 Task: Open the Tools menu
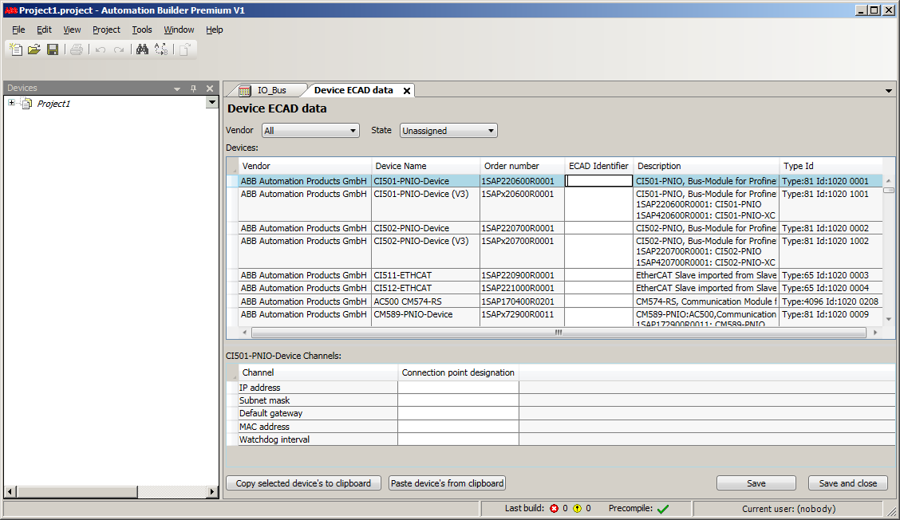click(142, 30)
